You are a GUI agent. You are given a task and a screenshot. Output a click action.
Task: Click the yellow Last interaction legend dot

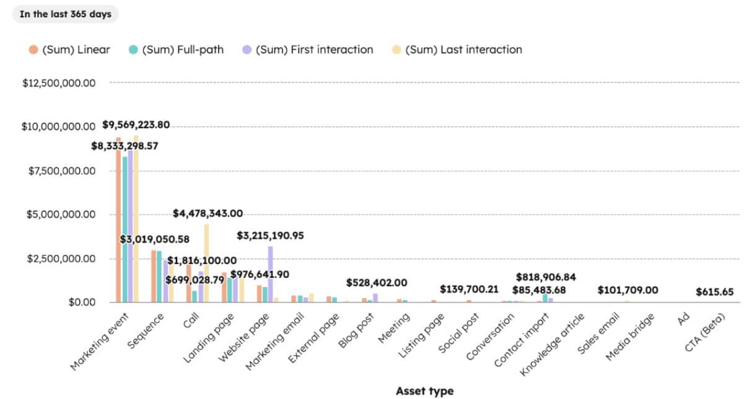click(397, 50)
